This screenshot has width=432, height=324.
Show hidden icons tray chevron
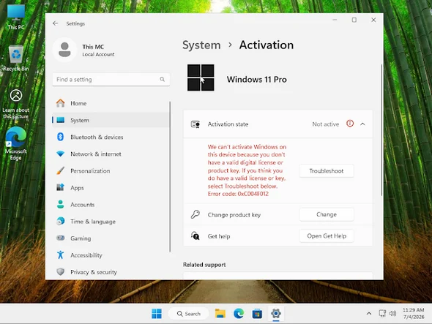click(x=369, y=313)
